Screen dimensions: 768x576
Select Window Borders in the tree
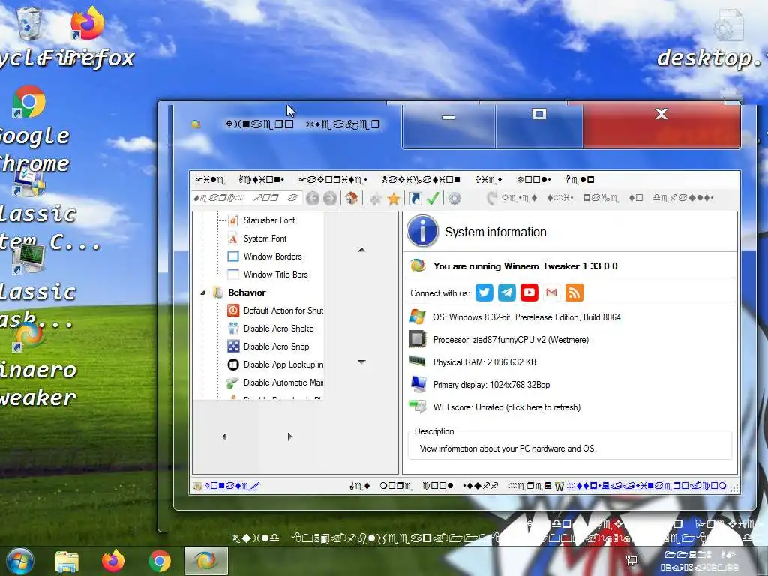pos(273,256)
